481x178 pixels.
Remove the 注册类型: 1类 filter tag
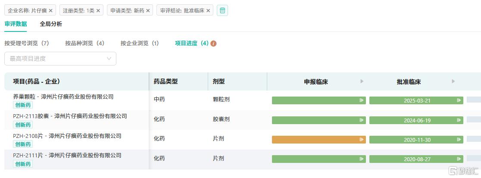pos(98,10)
